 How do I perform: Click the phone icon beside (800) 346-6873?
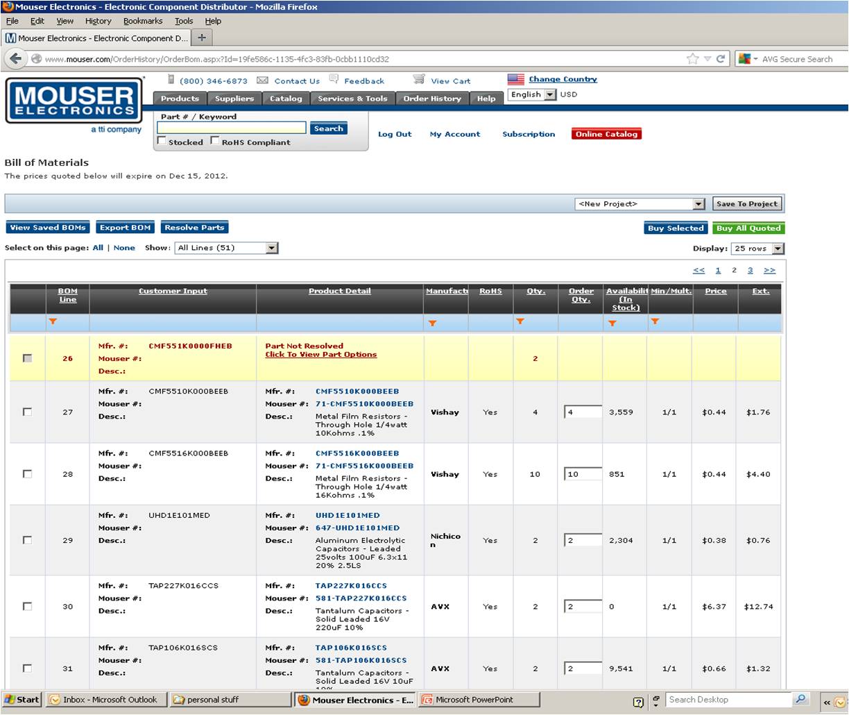[x=171, y=80]
